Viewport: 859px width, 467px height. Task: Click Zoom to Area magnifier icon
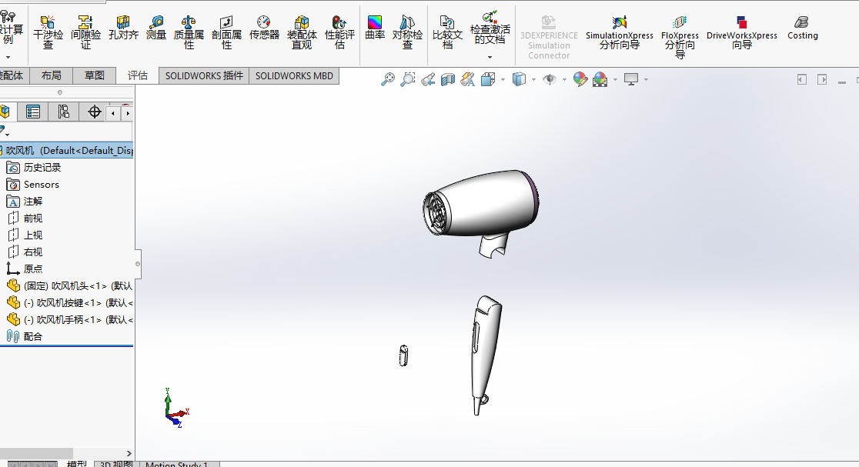[x=408, y=79]
